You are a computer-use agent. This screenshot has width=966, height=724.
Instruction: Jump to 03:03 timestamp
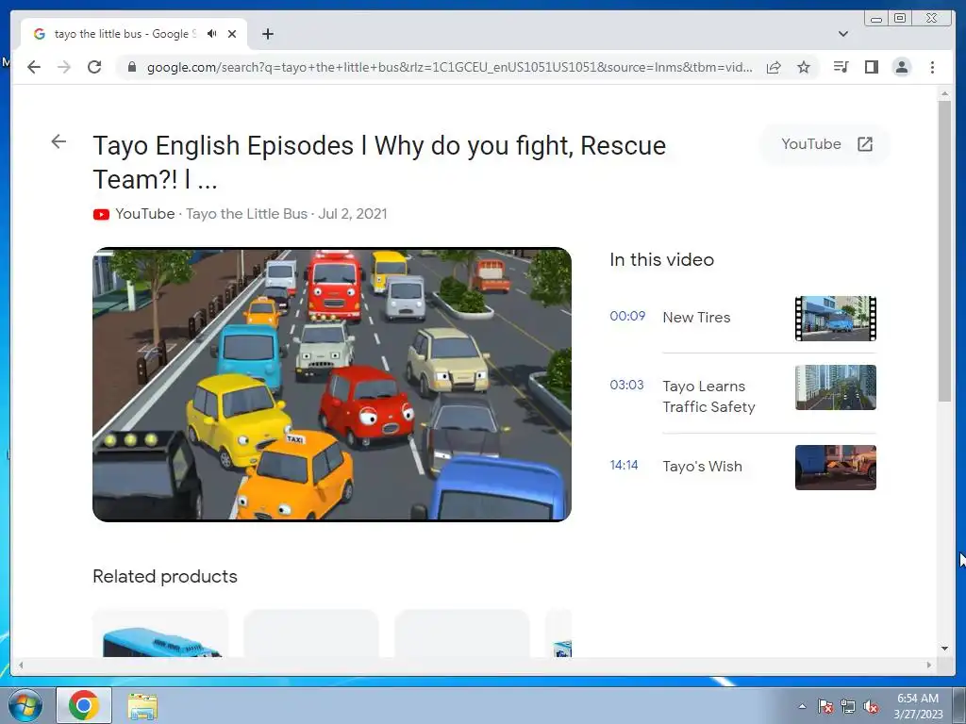pos(626,385)
